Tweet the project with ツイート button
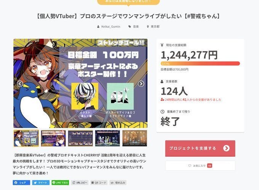 tap(41, 182)
